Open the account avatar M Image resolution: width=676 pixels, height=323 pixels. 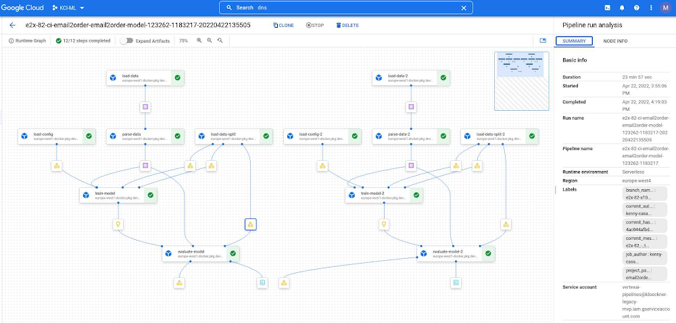[665, 7]
